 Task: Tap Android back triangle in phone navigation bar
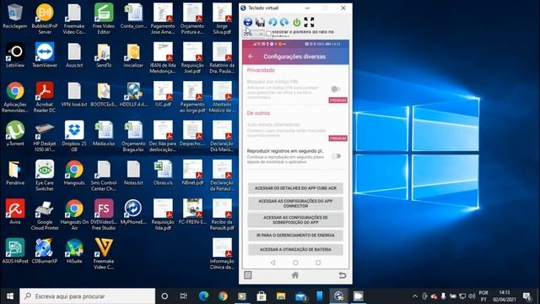click(273, 263)
